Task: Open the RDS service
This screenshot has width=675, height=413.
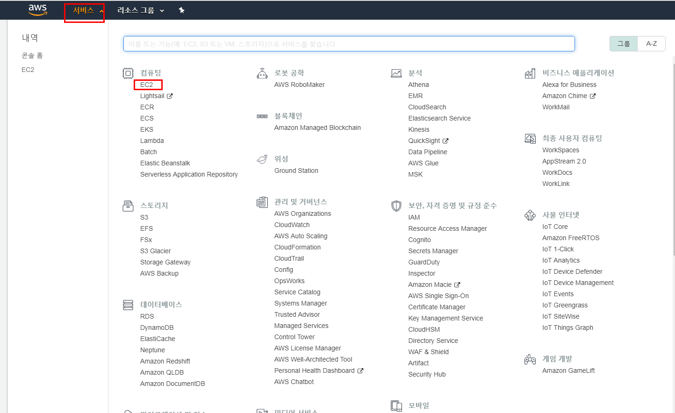Action: (147, 316)
